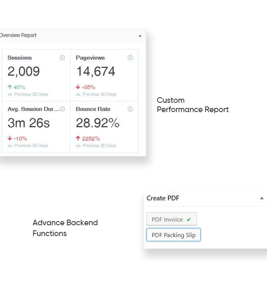Click the Create PDF panel title

coord(163,198)
